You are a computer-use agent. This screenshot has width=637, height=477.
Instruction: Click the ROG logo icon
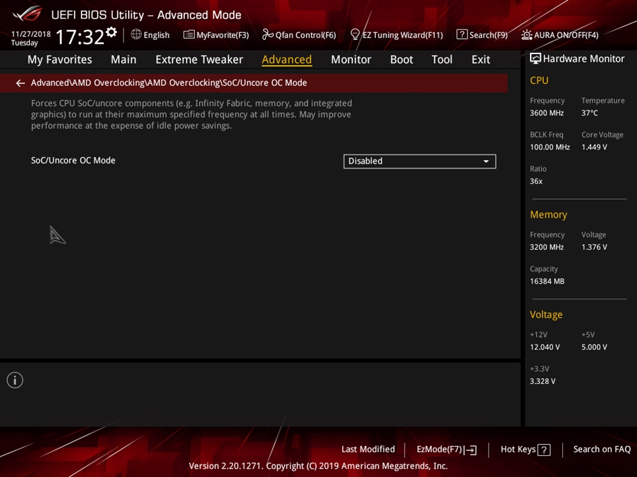click(x=27, y=14)
